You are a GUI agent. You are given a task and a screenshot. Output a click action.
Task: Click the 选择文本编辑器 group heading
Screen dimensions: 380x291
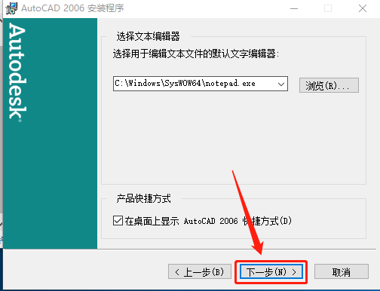tap(148, 36)
